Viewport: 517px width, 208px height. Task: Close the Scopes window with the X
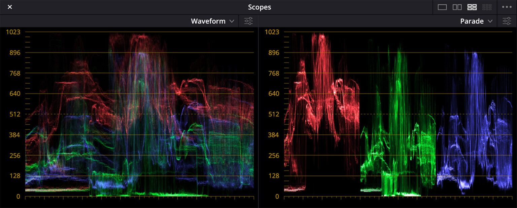point(9,7)
